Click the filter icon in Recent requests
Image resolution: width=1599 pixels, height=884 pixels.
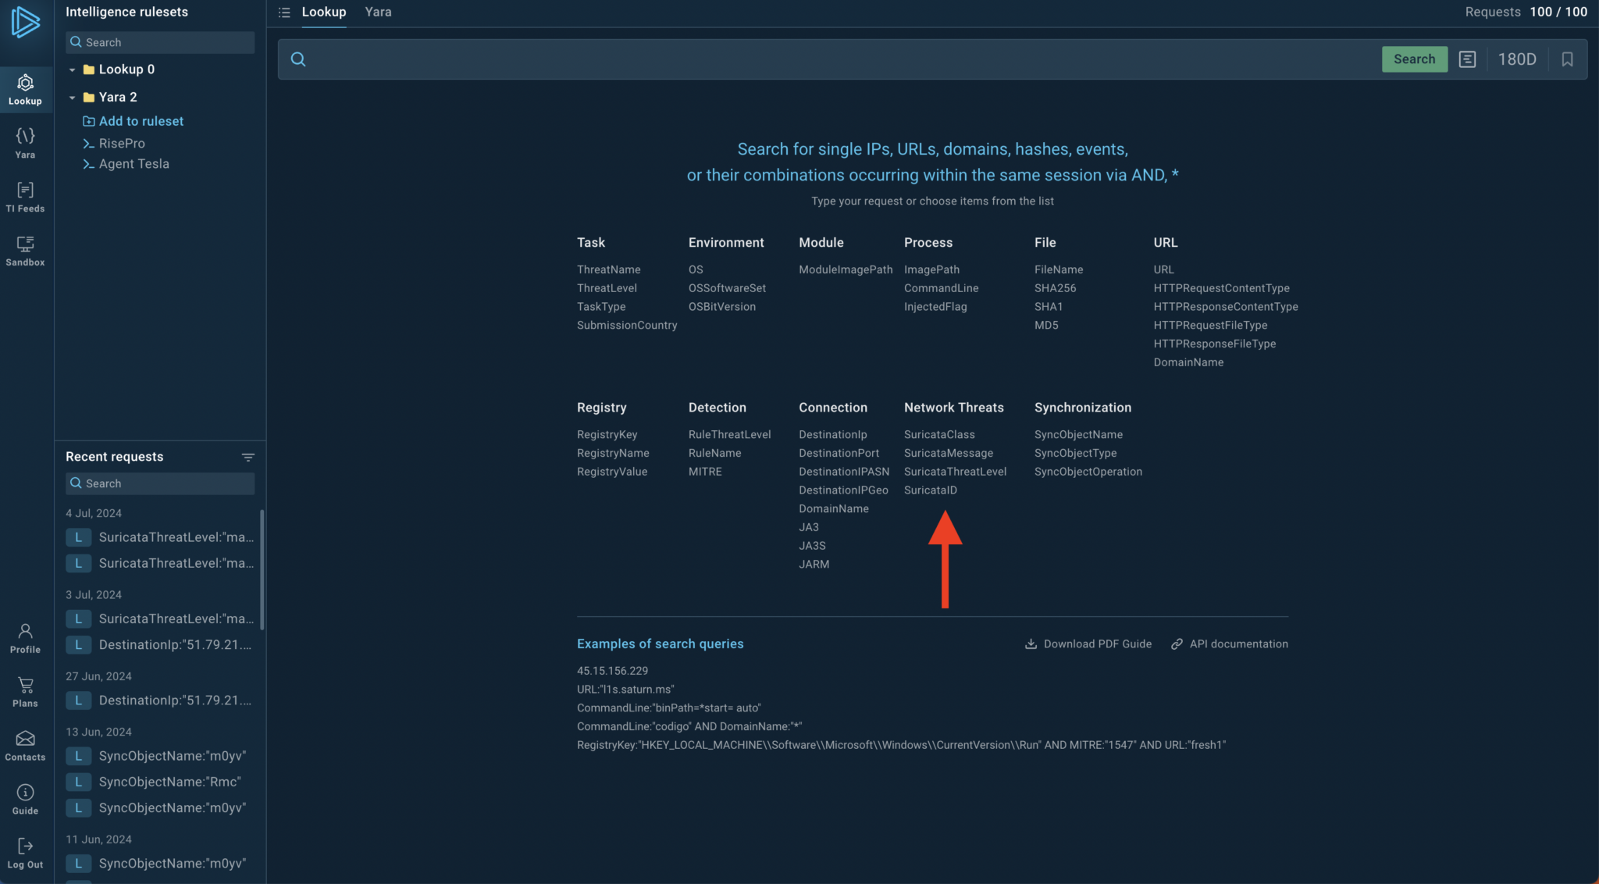pyautogui.click(x=248, y=457)
